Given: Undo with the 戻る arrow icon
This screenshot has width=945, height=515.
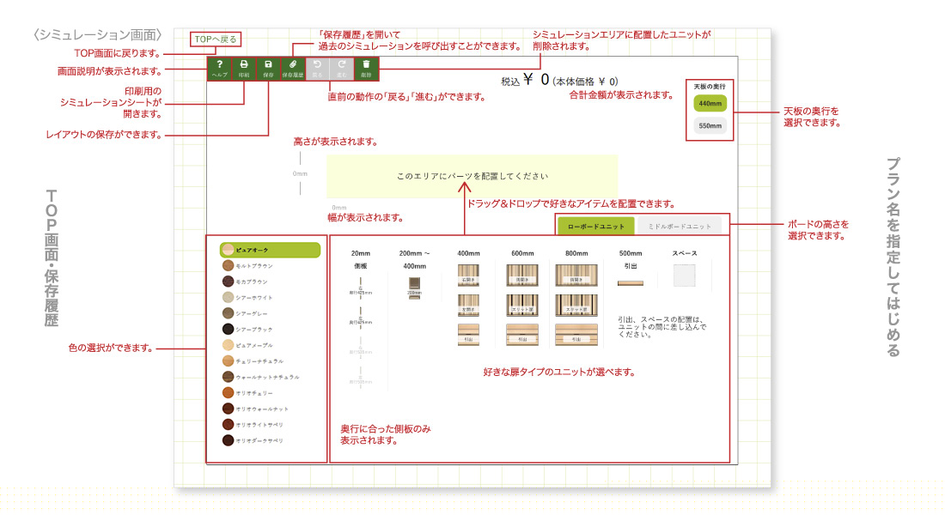Looking at the screenshot, I should [x=318, y=69].
